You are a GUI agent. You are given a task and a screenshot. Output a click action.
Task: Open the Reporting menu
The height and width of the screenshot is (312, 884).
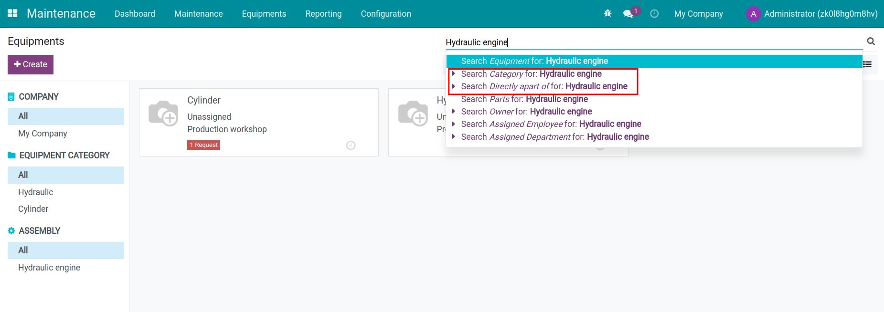tap(323, 14)
